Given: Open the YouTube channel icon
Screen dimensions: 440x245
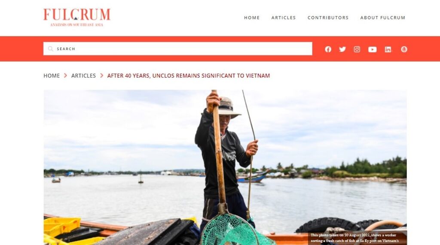Looking at the screenshot, I should (373, 50).
